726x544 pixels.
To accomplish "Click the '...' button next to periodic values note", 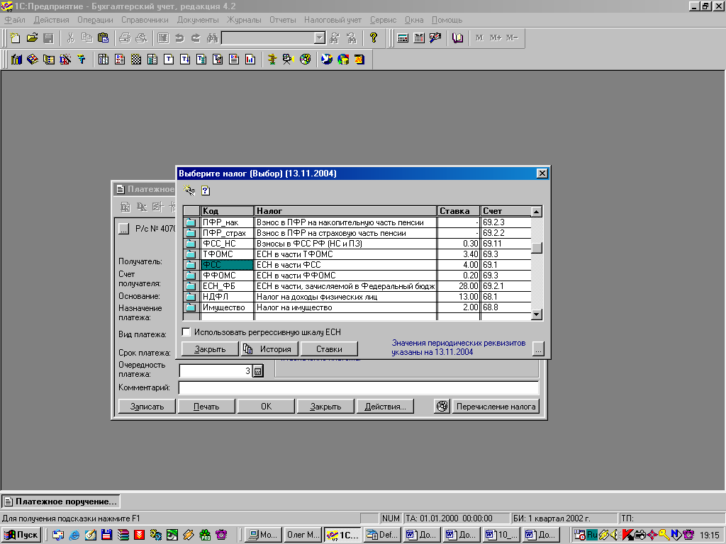I will coord(538,348).
